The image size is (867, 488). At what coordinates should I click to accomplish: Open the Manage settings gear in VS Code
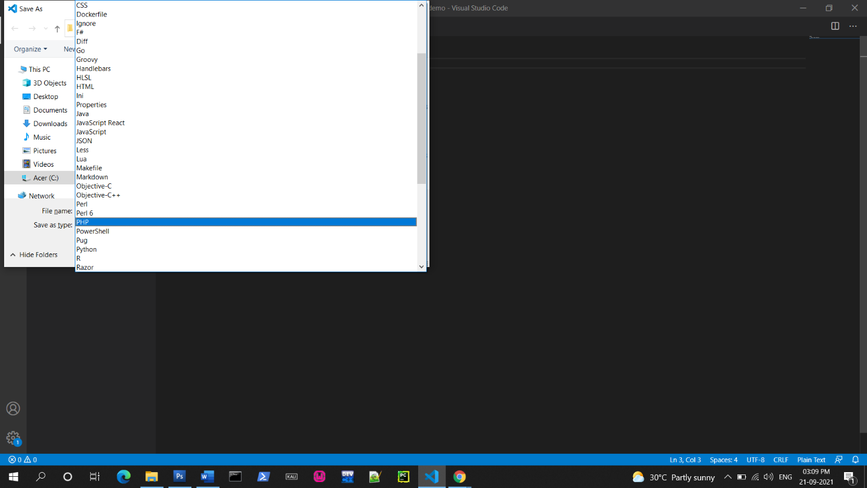click(13, 438)
